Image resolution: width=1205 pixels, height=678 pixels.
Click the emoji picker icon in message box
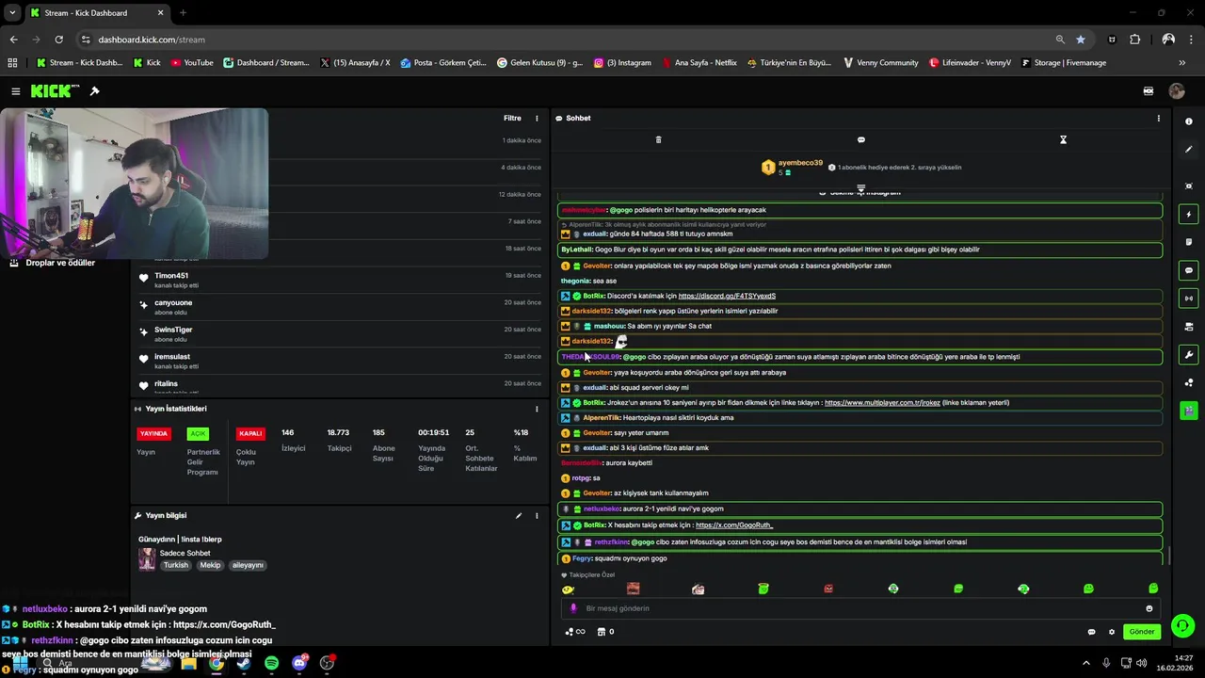pos(1149,608)
